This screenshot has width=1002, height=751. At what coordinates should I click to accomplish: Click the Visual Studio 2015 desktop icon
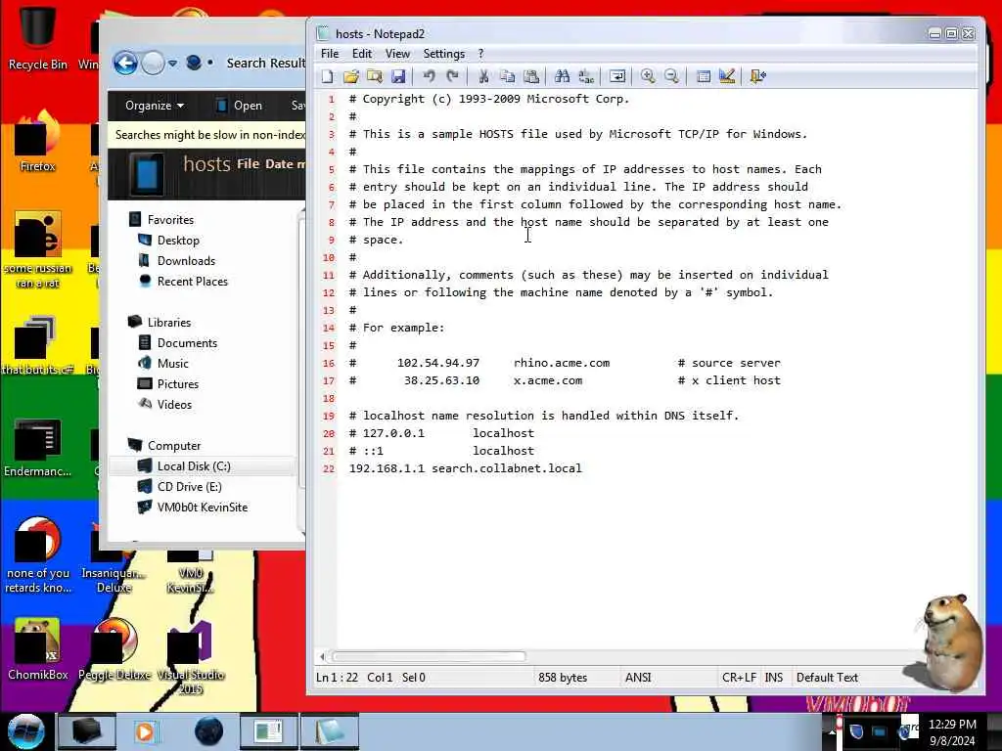[191, 656]
